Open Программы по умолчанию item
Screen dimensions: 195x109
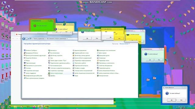[x=33, y=66]
